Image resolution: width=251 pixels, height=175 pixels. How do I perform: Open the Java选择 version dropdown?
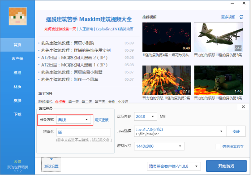[x=180, y=131]
